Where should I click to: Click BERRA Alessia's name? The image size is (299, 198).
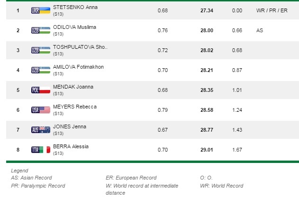[x=71, y=146]
